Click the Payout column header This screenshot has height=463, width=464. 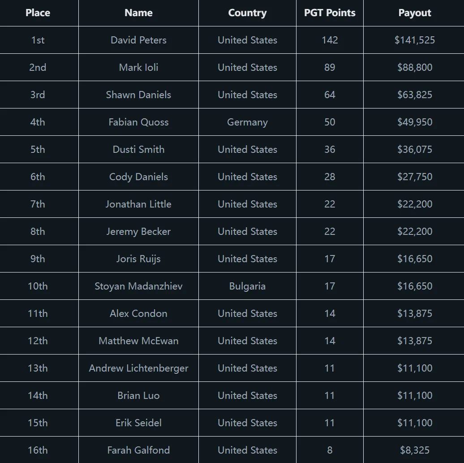coord(415,13)
